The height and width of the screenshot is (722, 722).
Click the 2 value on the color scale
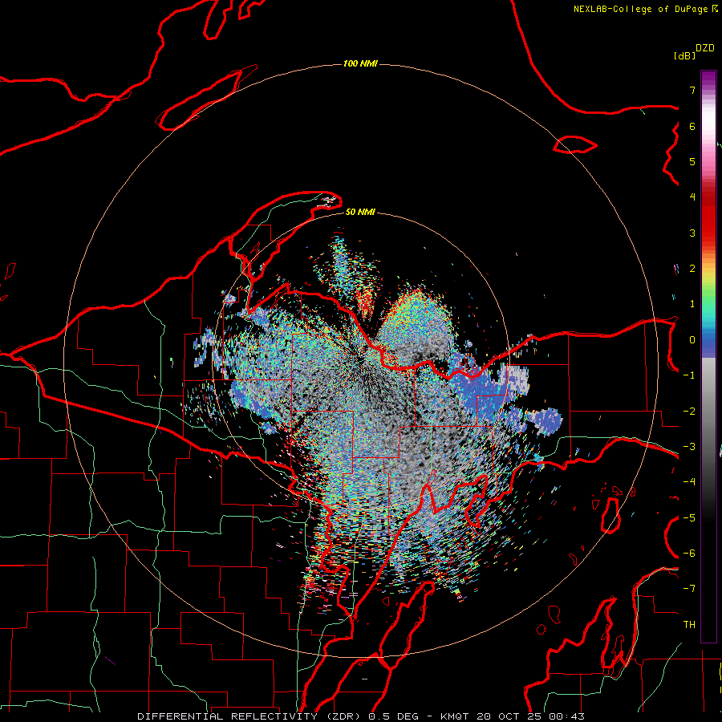[x=692, y=269]
